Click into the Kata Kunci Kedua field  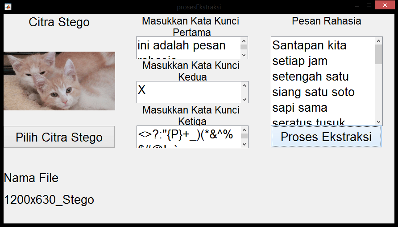188,92
